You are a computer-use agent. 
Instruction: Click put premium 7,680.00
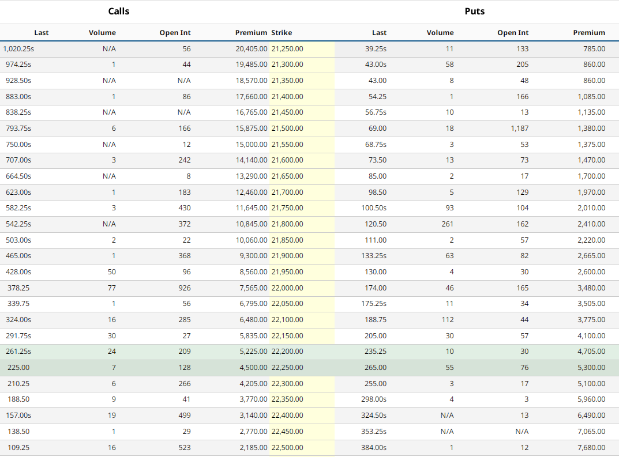[591, 448]
